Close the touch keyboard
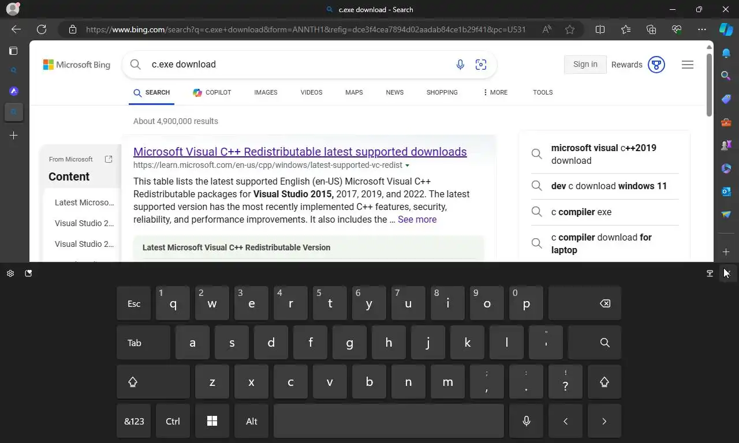Viewport: 739px width, 443px height. (x=727, y=273)
